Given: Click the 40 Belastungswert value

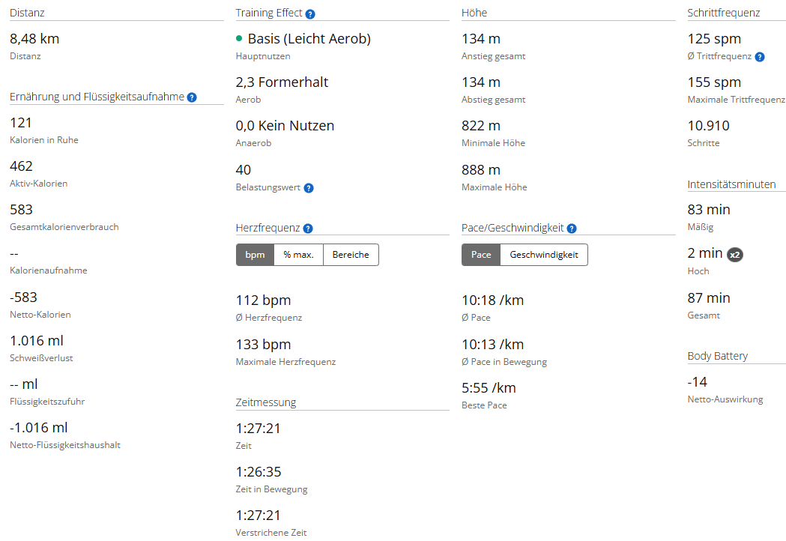Looking at the screenshot, I should (244, 170).
